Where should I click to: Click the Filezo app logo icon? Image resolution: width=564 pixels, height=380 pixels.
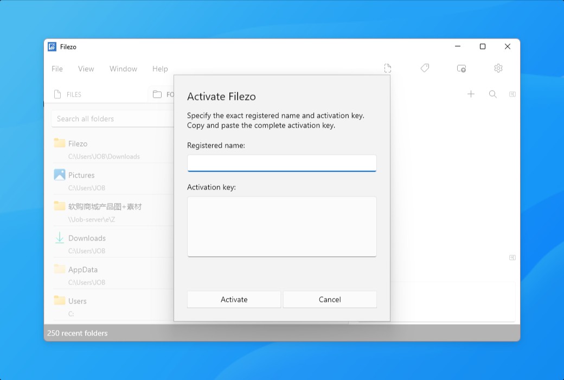tap(52, 47)
